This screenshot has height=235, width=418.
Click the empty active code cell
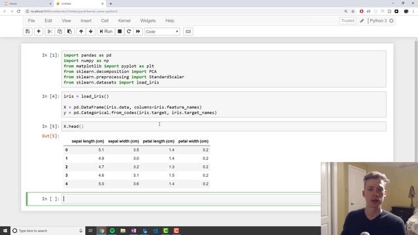(191, 198)
